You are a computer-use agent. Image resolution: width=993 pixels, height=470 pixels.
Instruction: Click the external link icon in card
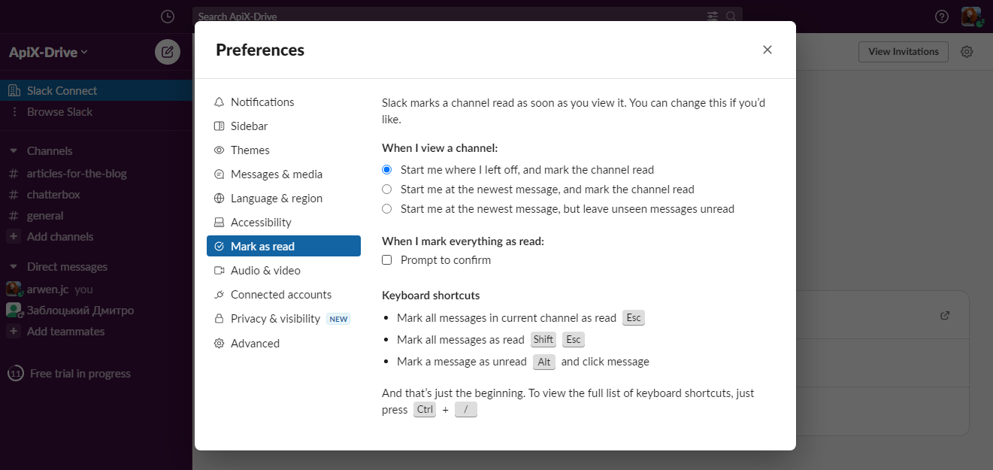(945, 315)
